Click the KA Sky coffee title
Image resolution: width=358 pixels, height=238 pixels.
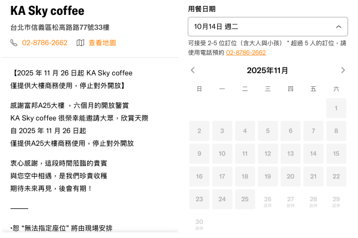click(47, 11)
